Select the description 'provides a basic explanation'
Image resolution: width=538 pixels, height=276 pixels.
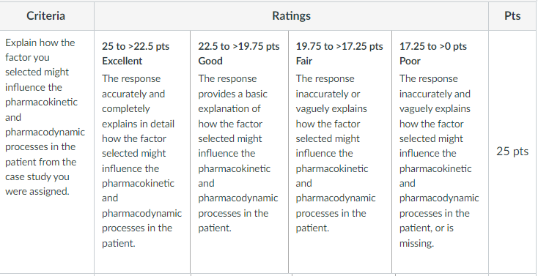237,154
